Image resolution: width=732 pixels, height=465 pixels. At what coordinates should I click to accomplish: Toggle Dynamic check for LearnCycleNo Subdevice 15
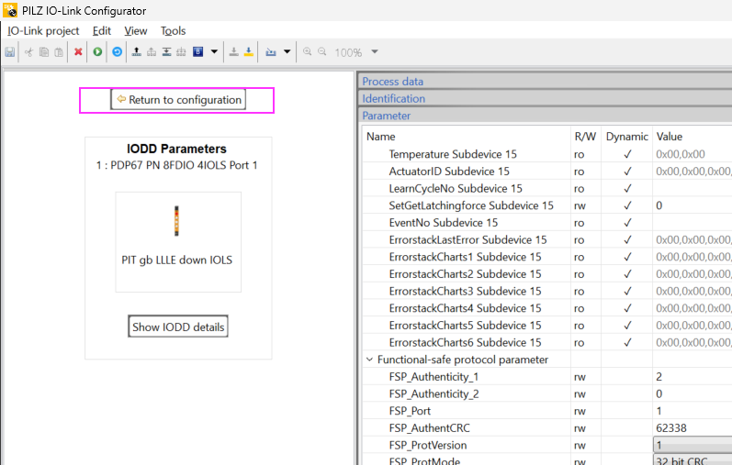click(627, 188)
